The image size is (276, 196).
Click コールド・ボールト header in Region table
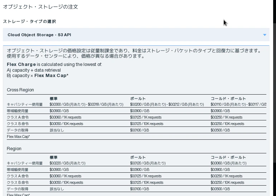tap(228, 157)
